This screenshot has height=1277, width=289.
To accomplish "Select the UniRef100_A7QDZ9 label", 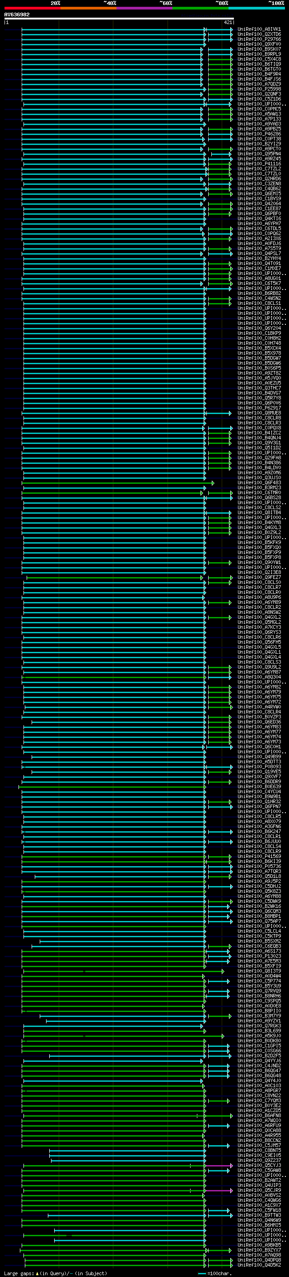I will (x=259, y=84).
